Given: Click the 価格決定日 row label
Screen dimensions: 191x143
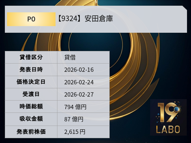Looking at the screenshot, I should (31, 82).
